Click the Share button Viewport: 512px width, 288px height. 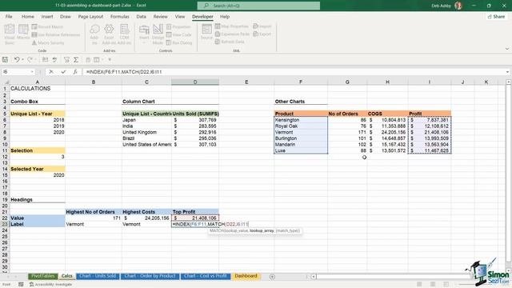pos(496,17)
